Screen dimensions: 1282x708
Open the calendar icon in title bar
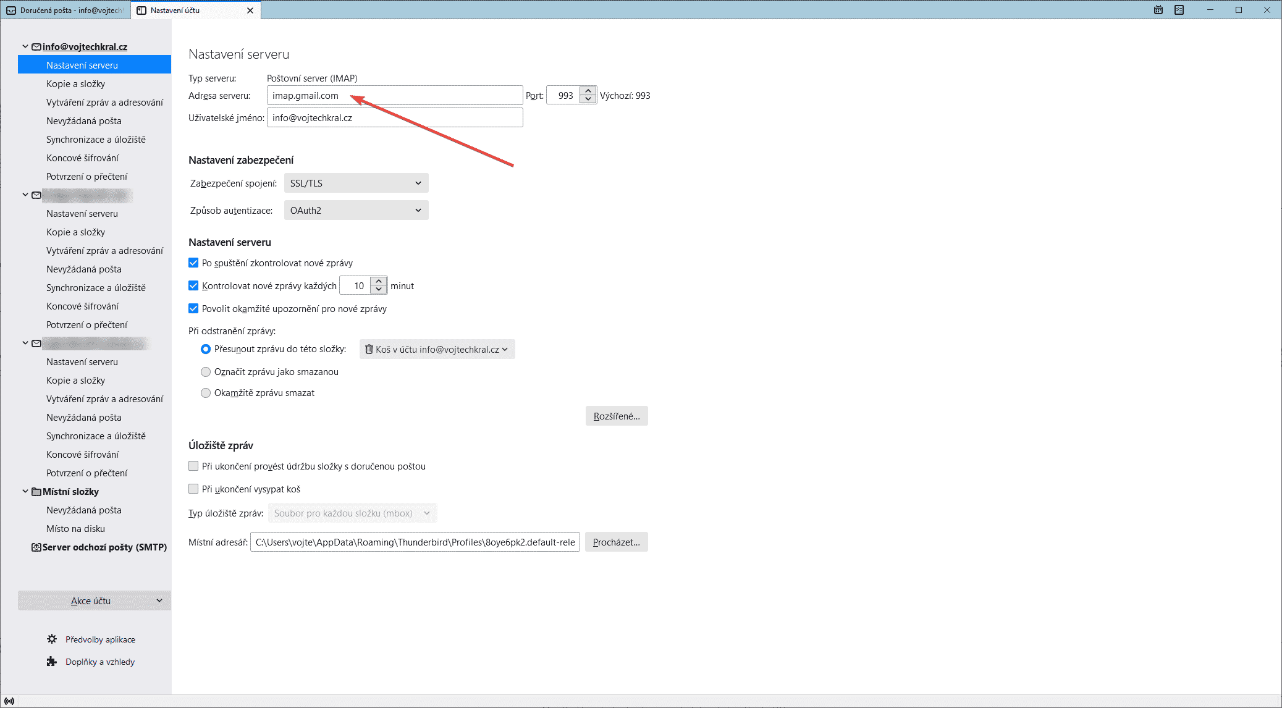pos(1158,10)
